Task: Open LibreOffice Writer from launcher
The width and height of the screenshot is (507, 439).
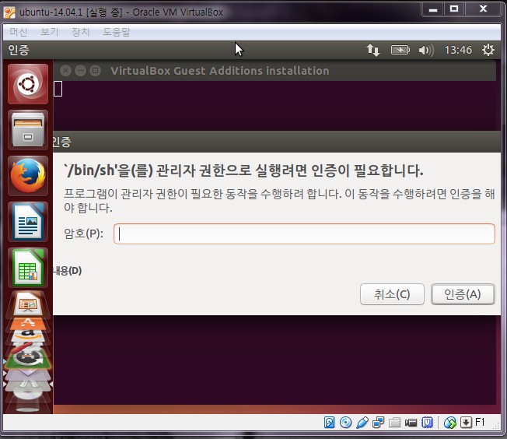Action: pos(28,222)
